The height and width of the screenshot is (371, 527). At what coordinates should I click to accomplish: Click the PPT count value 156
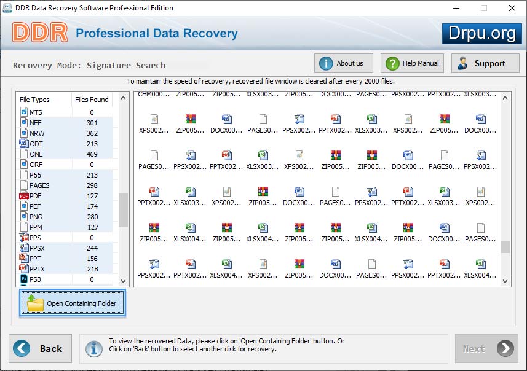pos(92,259)
